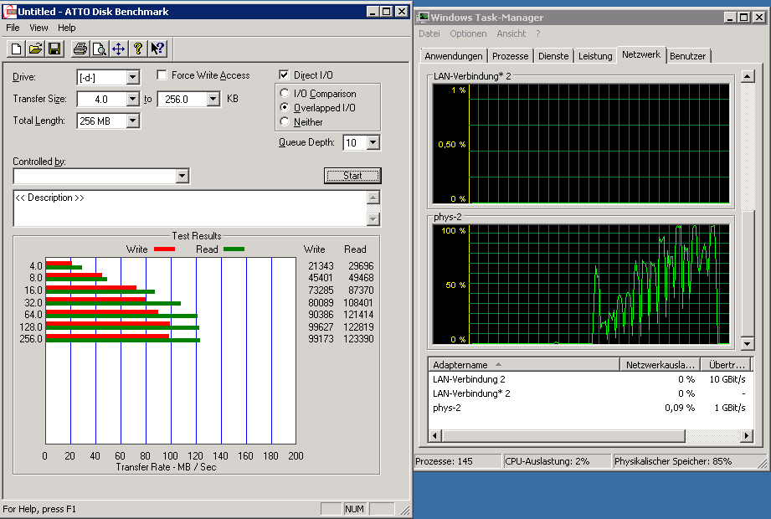Click the phys-2 network graph
Viewport: 771px width, 519px height.
coord(581,285)
